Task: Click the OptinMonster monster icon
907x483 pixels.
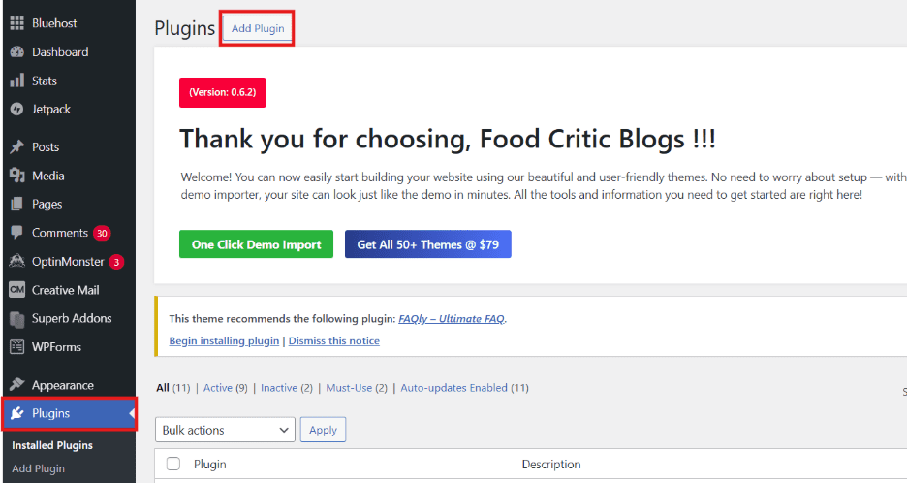Action: 16,261
